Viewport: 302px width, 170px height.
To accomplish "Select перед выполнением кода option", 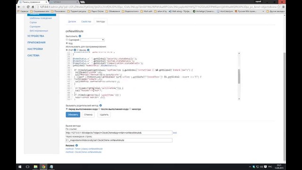I will click(x=67, y=109).
